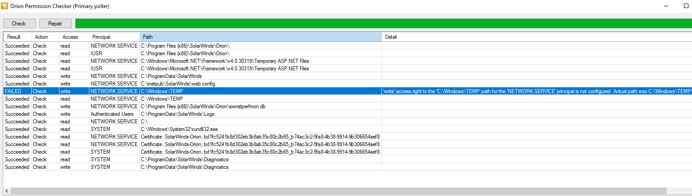Select the C:\ProgramData\SolarWinds\Logs row
The width and height of the screenshot is (692, 196).
(348, 114)
